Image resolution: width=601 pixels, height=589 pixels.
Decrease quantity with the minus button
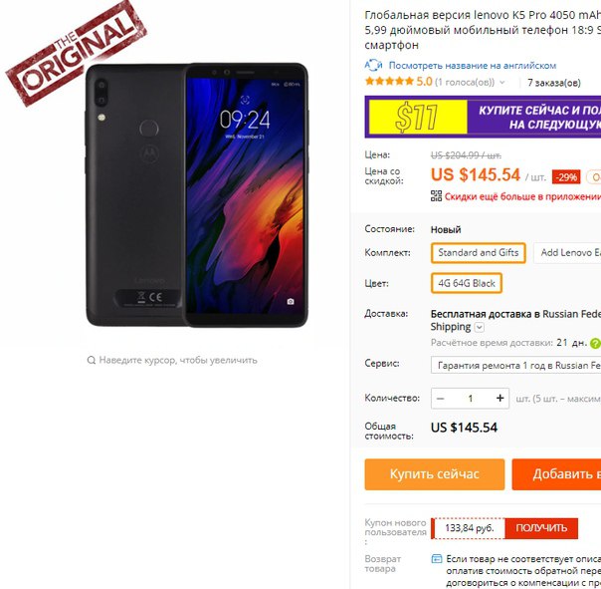441,399
